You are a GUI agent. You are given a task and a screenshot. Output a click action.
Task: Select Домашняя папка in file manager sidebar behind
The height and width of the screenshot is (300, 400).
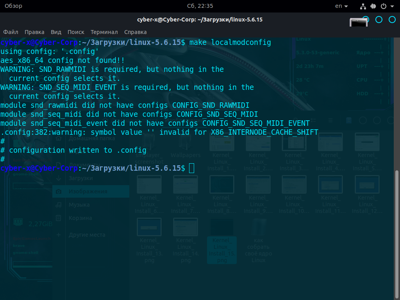click(x=91, y=139)
